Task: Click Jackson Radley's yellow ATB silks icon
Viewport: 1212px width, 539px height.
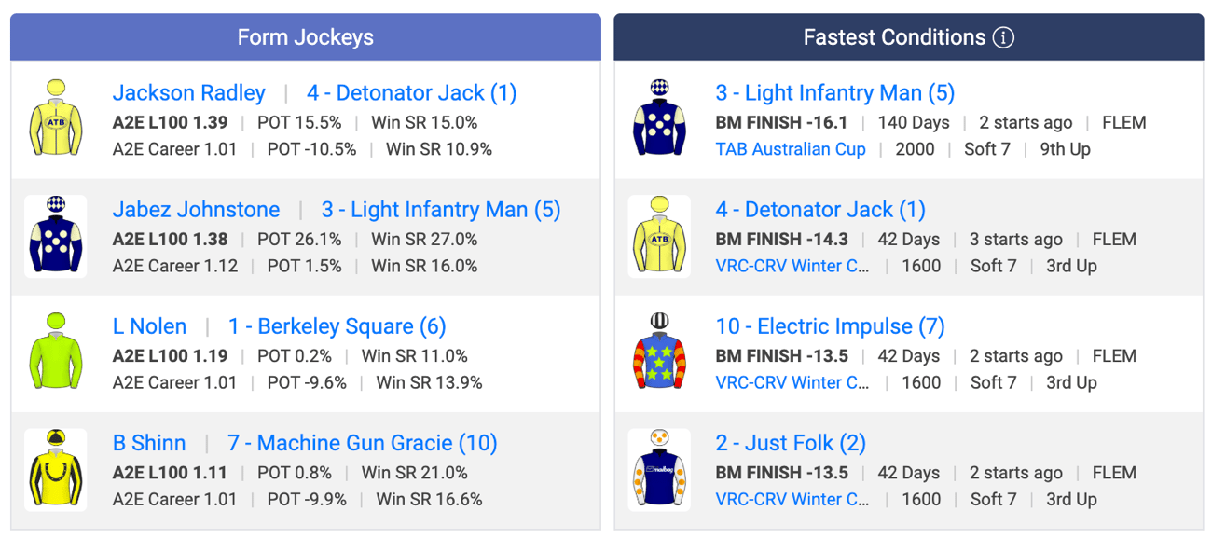Action: (x=56, y=118)
